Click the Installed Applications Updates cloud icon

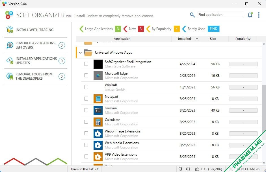tap(10, 61)
